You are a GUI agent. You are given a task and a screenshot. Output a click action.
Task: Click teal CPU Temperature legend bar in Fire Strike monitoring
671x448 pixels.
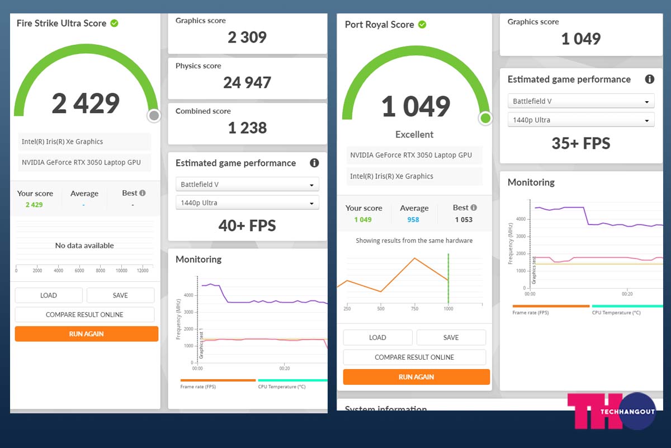[x=292, y=380]
